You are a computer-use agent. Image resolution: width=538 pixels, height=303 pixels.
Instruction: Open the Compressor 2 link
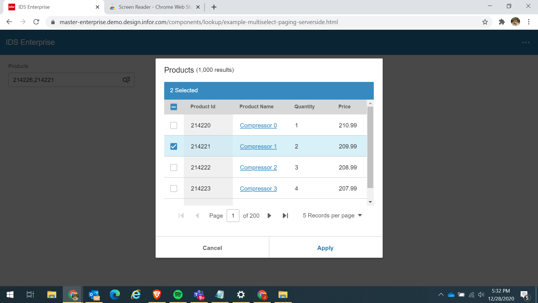[258, 167]
